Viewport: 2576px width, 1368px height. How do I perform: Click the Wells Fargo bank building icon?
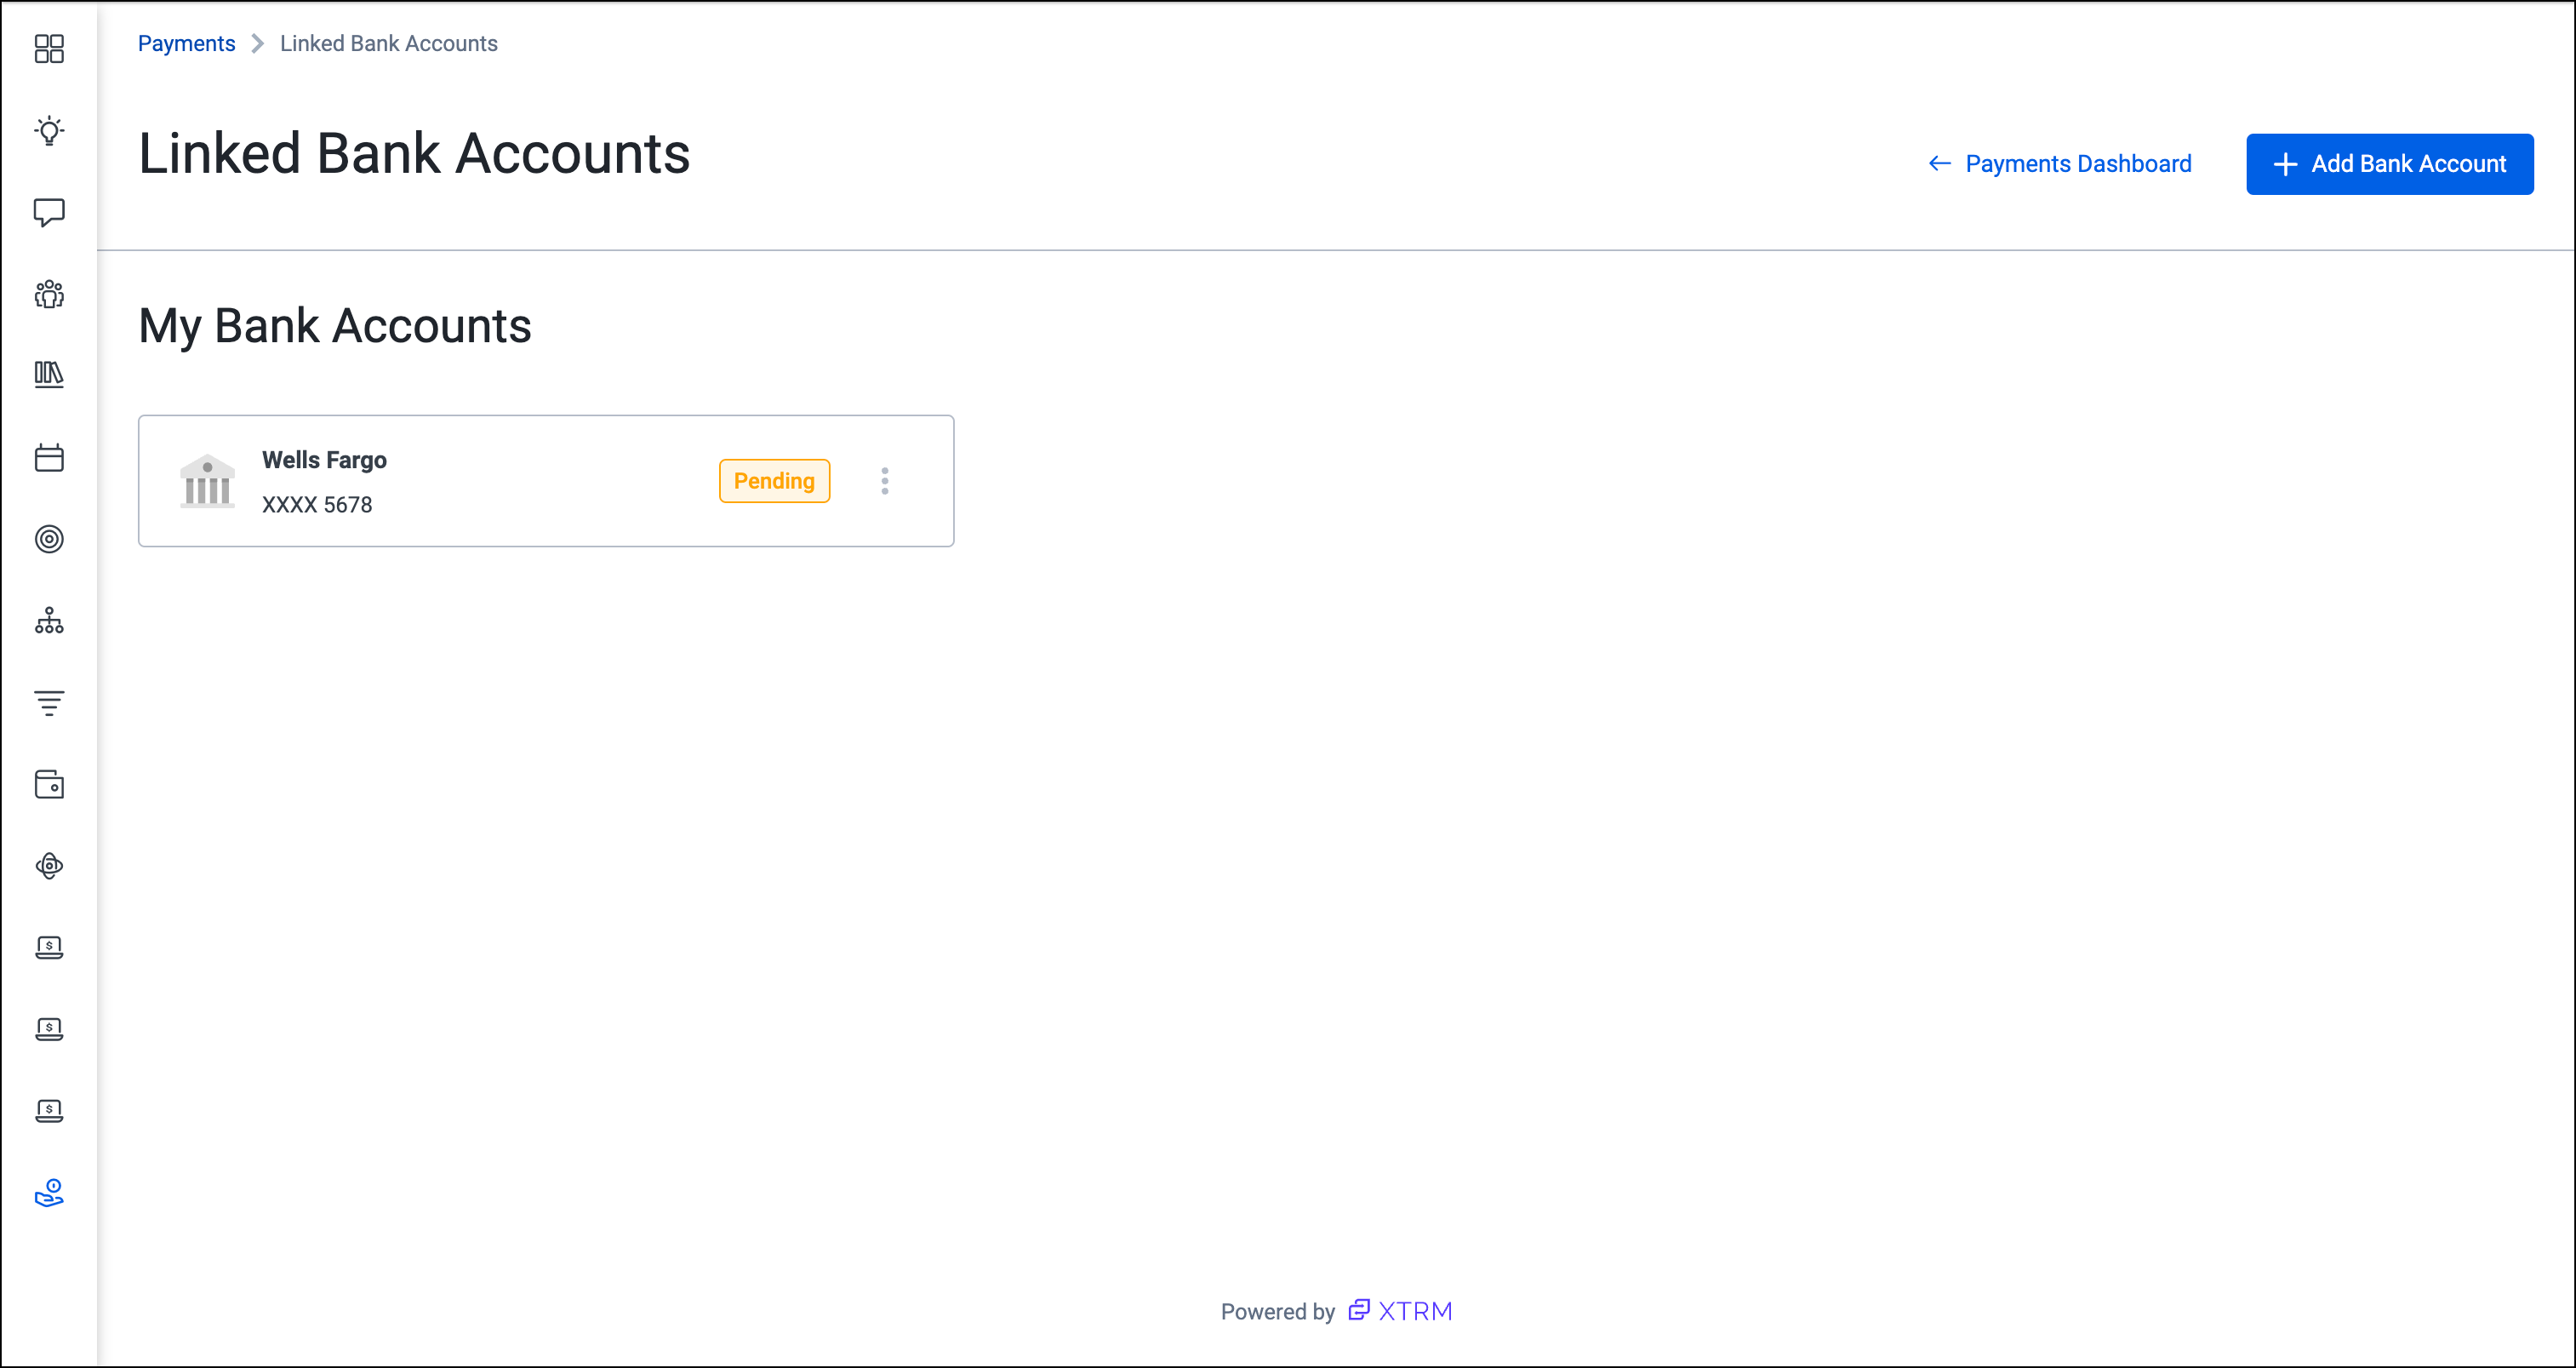click(207, 481)
